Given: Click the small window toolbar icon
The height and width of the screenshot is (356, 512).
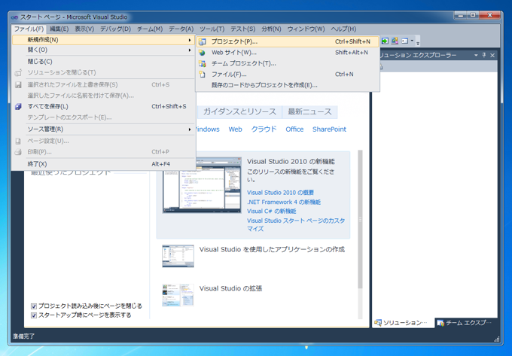Looking at the screenshot, I should click(405, 41).
